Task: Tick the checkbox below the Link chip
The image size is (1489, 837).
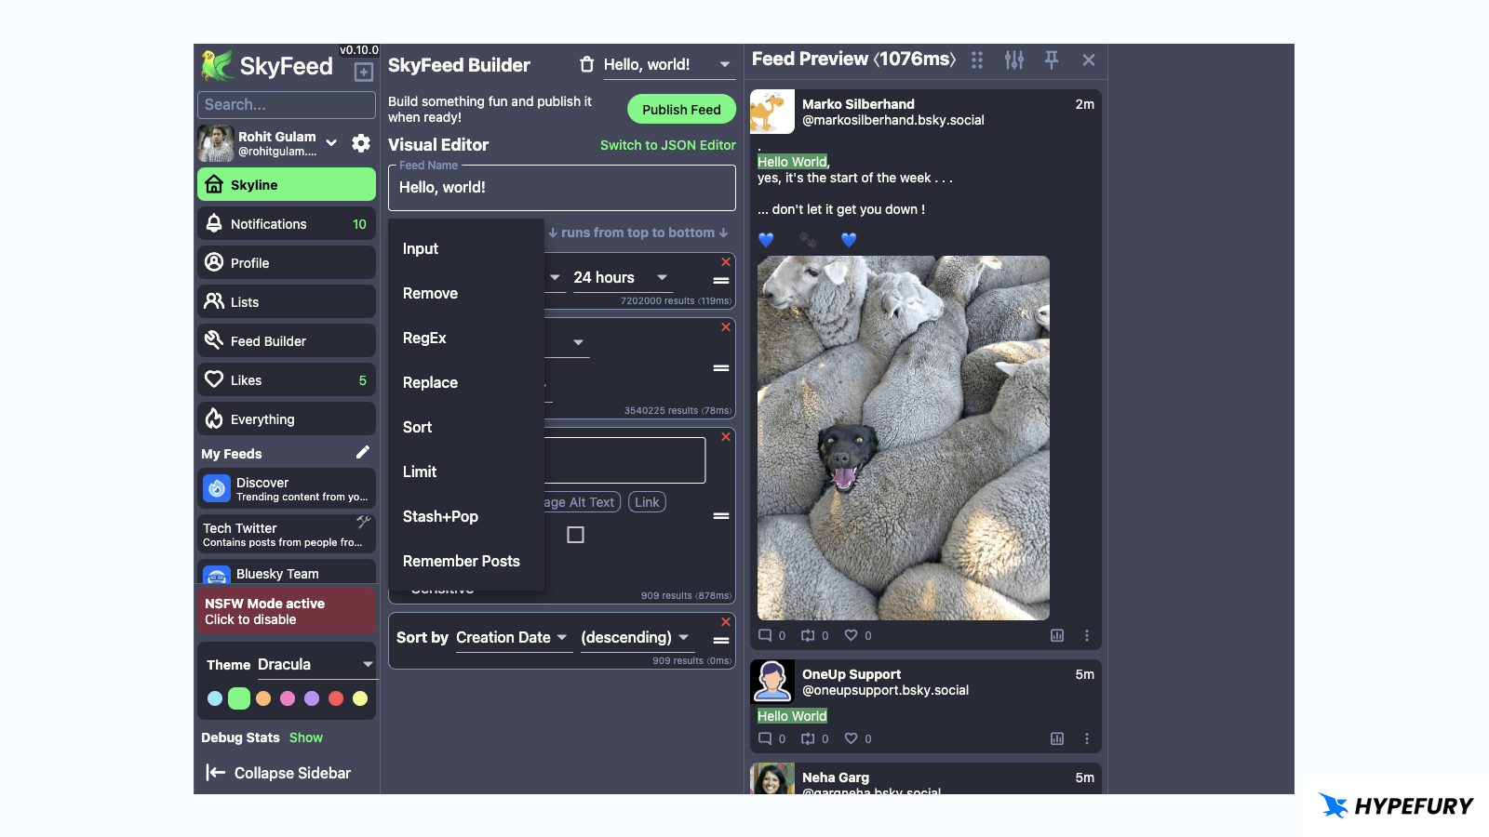Action: click(x=576, y=535)
